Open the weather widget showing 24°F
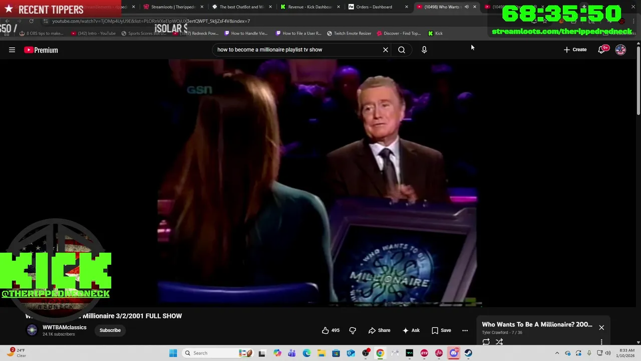 (17, 353)
